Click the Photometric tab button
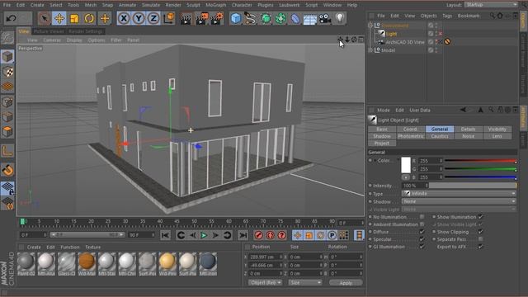Screen dimensions: 528x297 coord(411,136)
